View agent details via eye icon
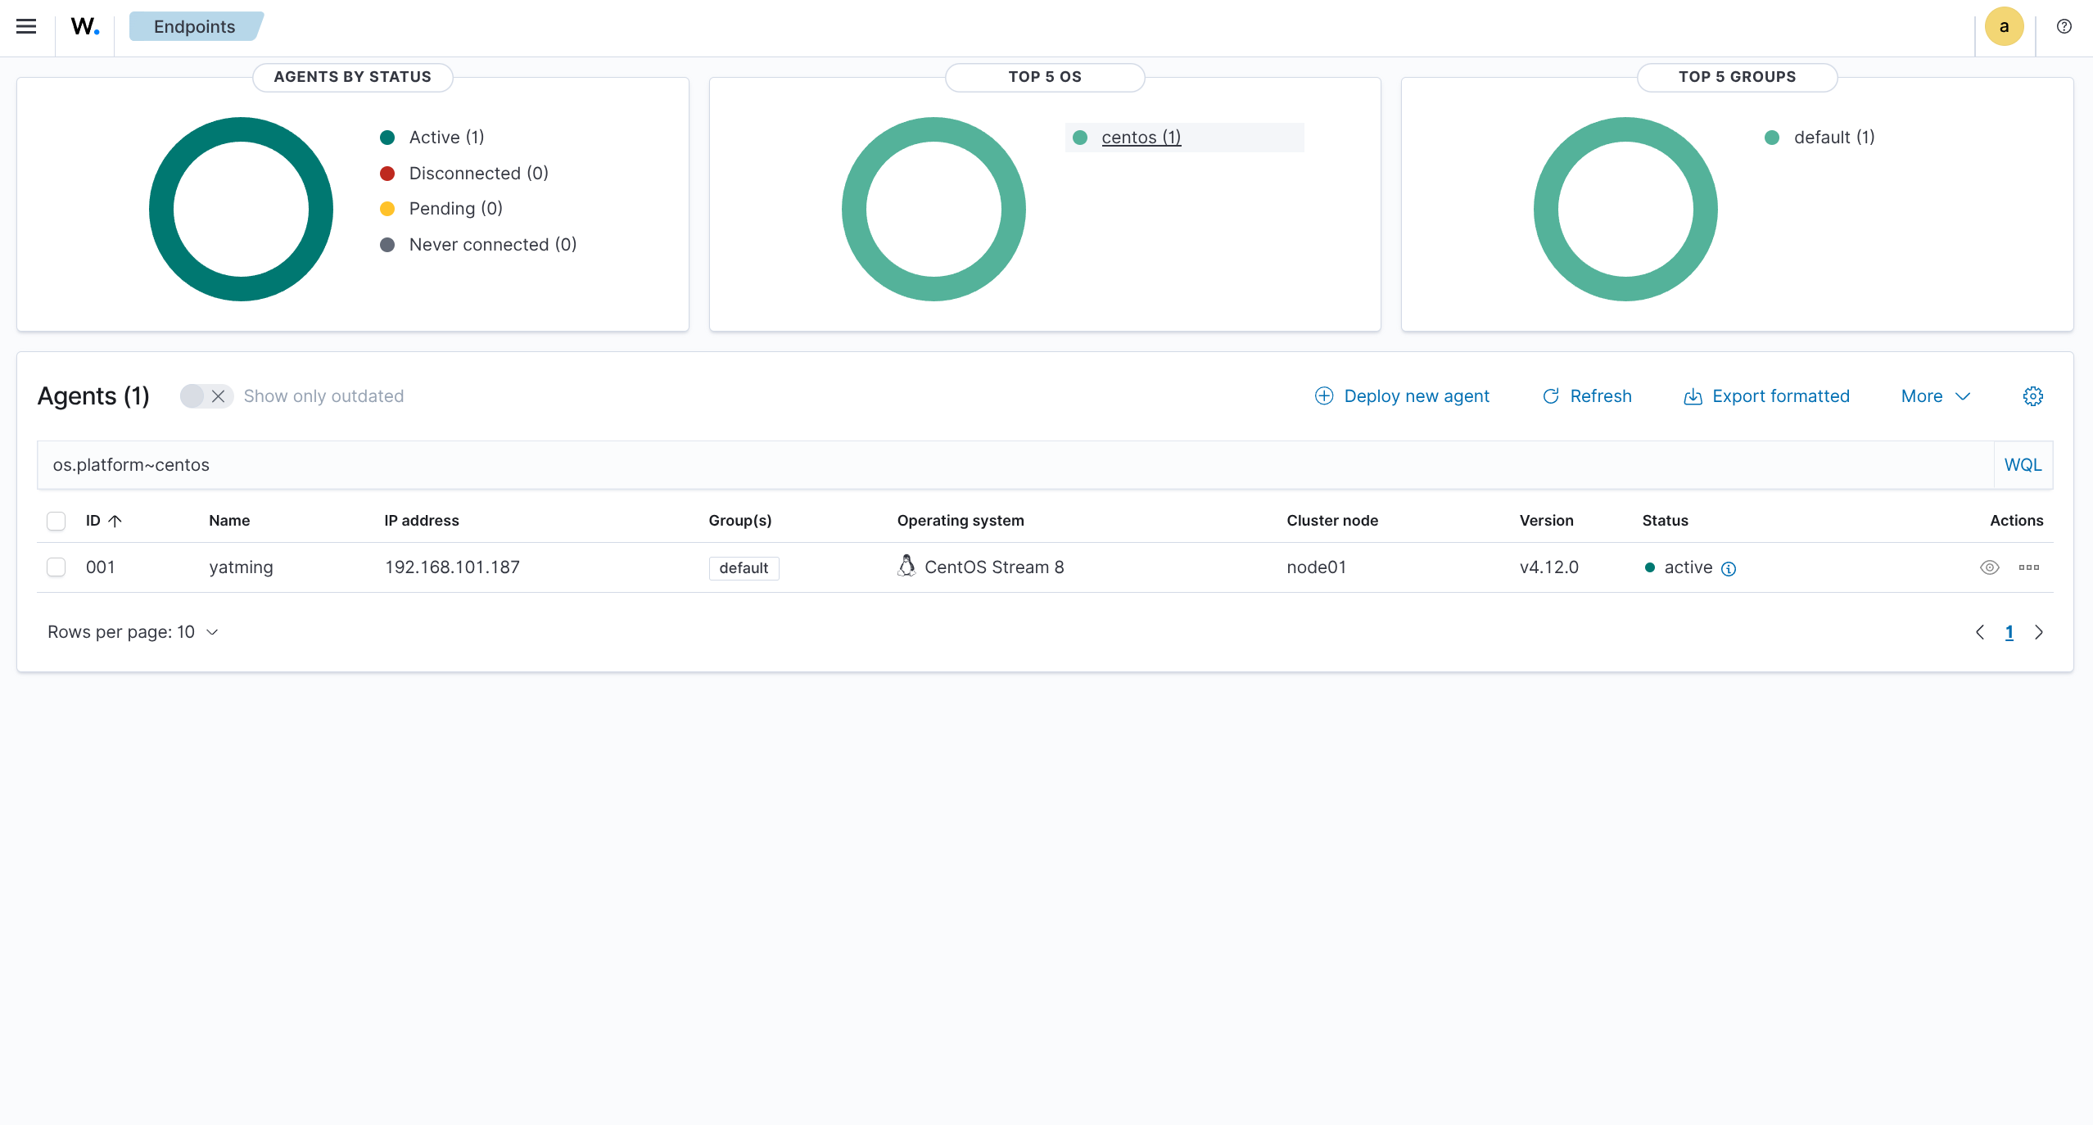Viewport: 2093px width, 1125px height. click(x=1989, y=567)
